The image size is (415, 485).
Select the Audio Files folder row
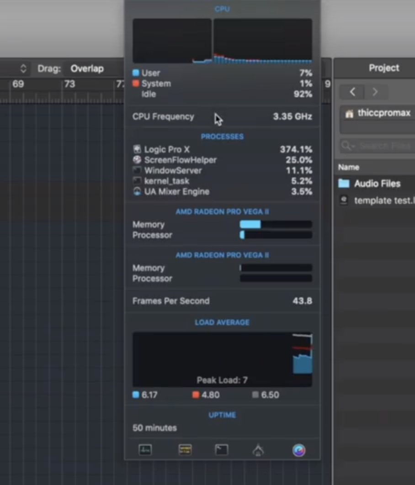(375, 184)
